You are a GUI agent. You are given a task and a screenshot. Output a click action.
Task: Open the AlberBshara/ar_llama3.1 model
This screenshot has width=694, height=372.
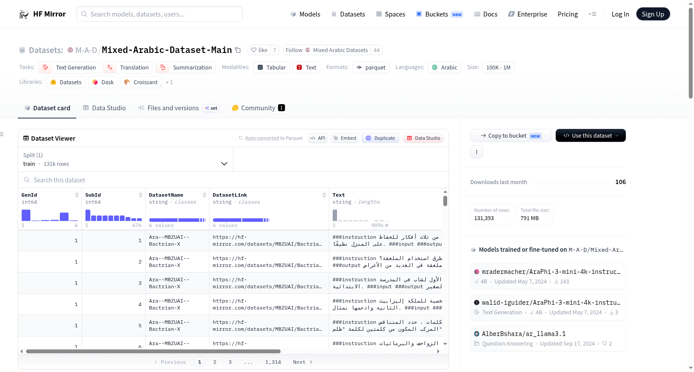pos(548,339)
